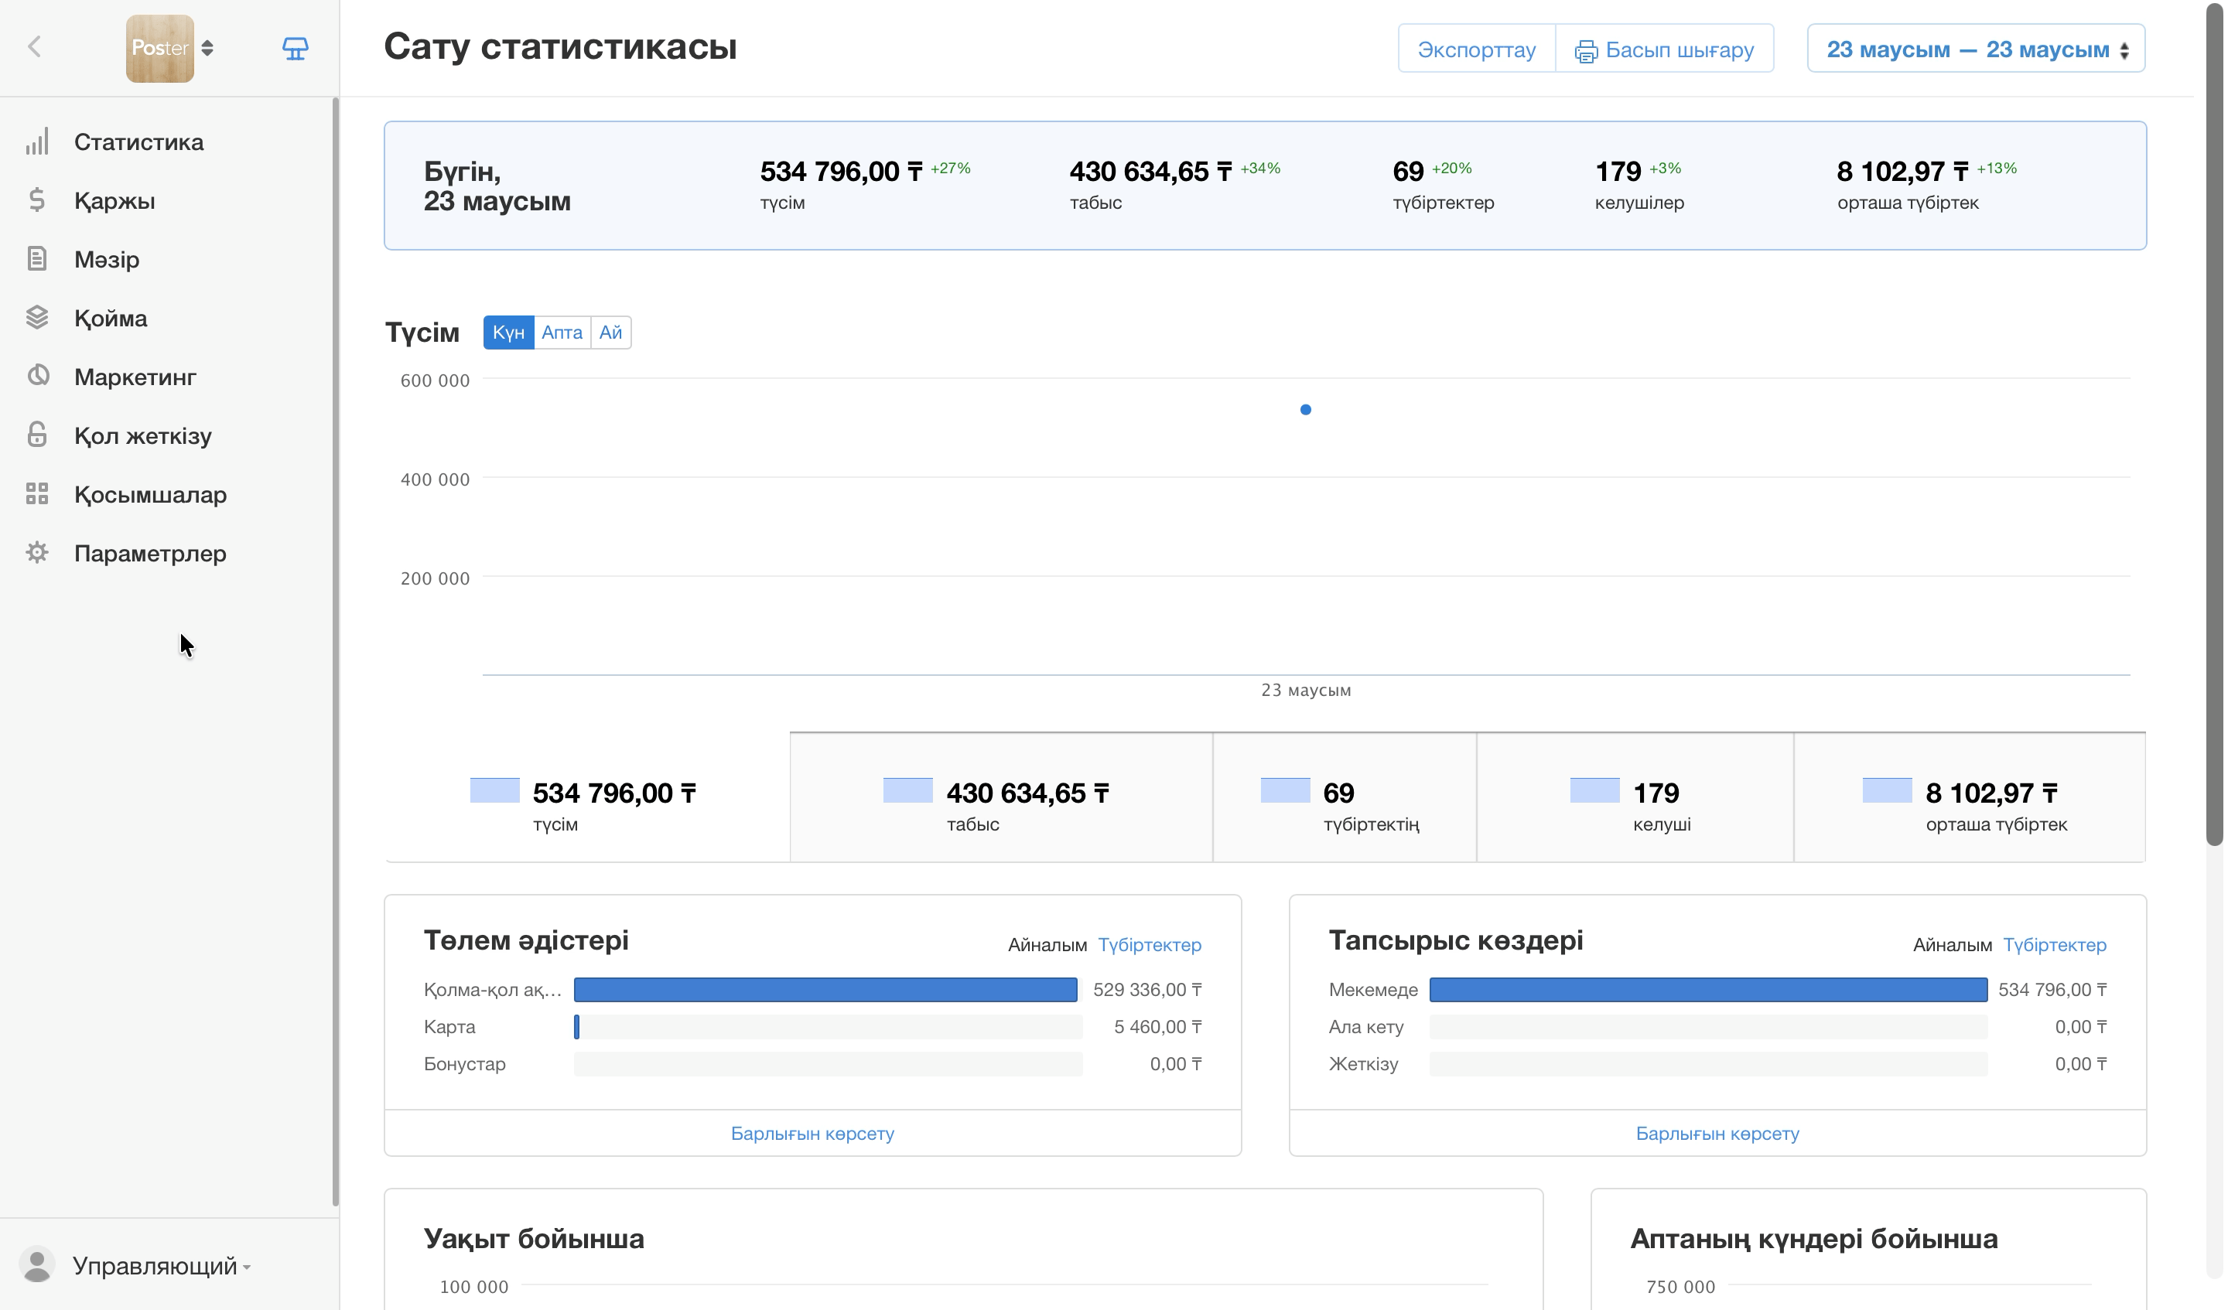Screen dimensions: 2228x1310
Task: Click the color swatch next to келуші
Action: 1597,791
